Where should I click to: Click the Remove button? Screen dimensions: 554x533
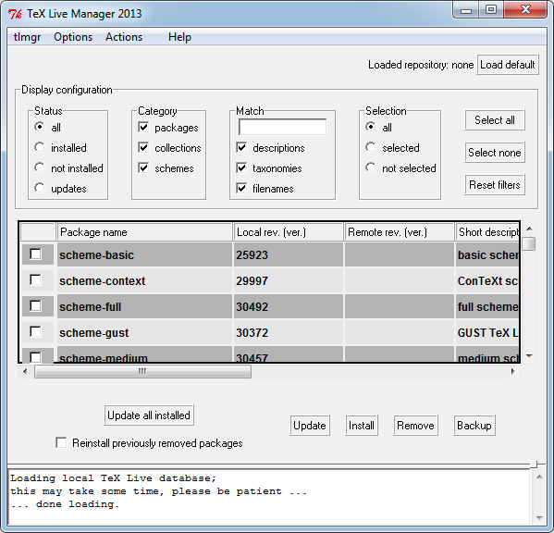415,426
